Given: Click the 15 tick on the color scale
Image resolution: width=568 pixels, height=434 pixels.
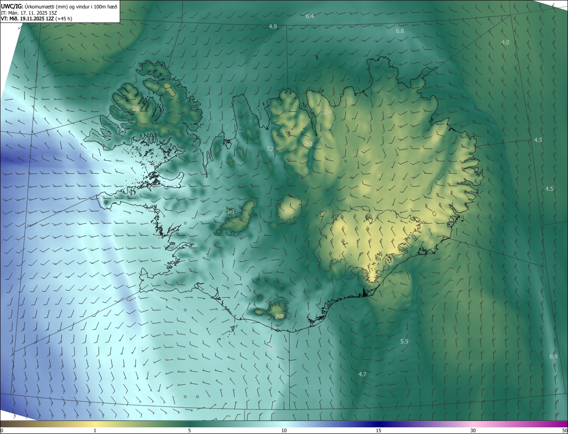Looking at the screenshot, I should pos(379,430).
